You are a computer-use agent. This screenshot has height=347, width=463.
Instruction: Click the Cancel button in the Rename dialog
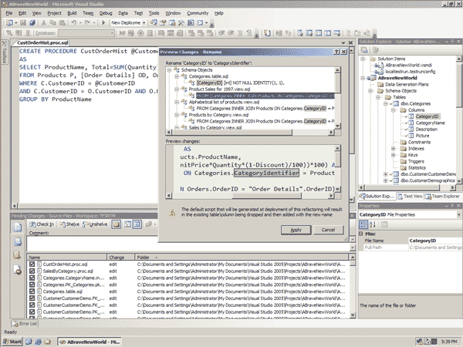click(329, 230)
